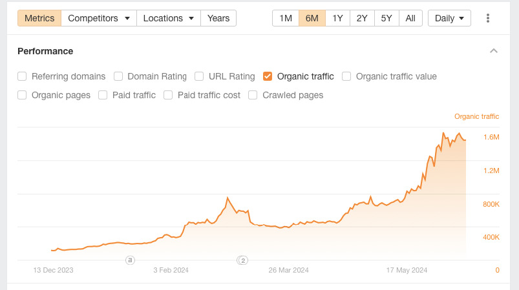Check the Organic traffic value box
Image resolution: width=519 pixels, height=290 pixels.
pos(346,76)
